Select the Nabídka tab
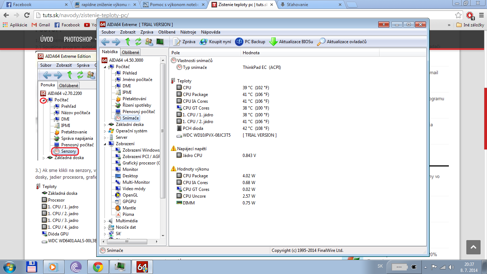 coord(109,52)
